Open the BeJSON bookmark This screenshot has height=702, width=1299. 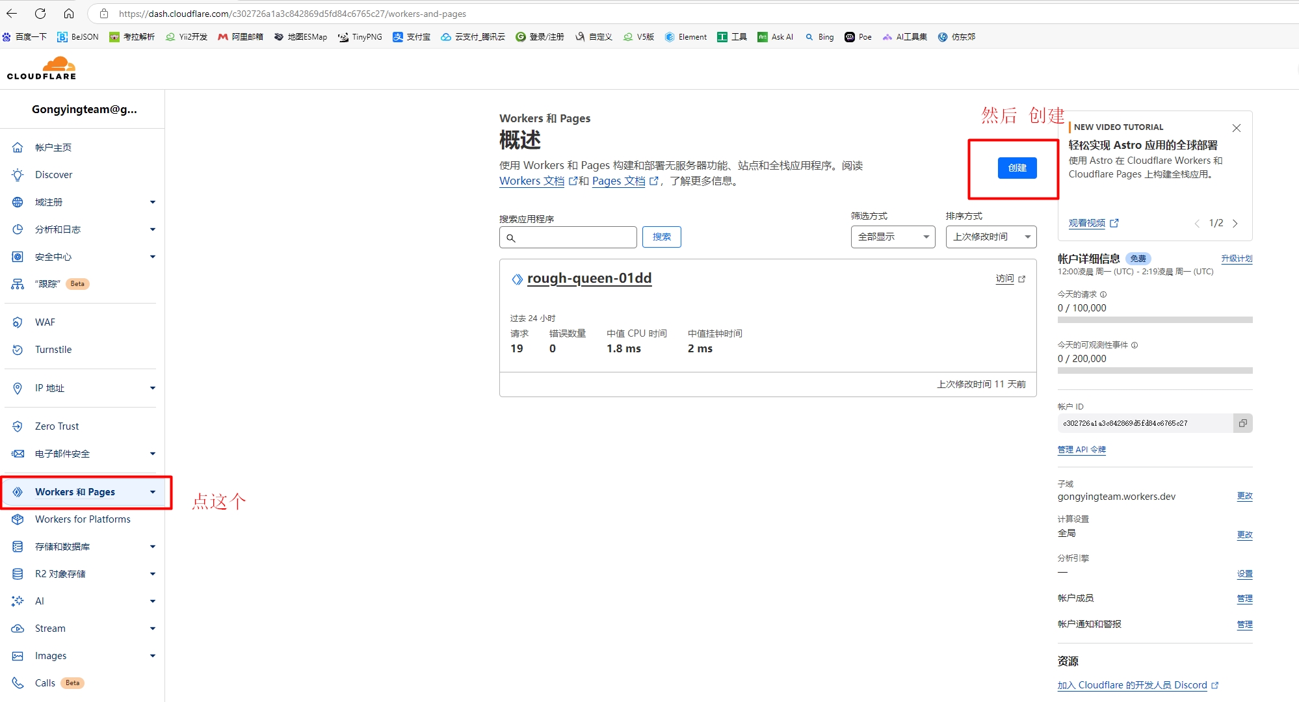point(78,37)
